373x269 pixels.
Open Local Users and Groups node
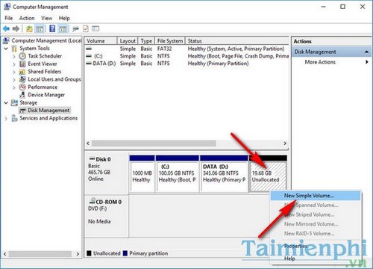(54, 79)
